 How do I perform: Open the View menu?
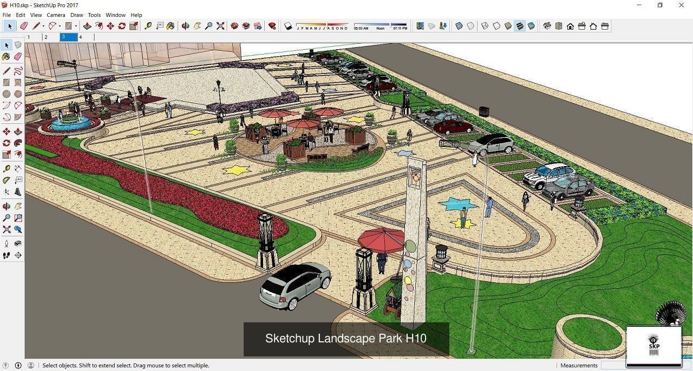click(36, 15)
